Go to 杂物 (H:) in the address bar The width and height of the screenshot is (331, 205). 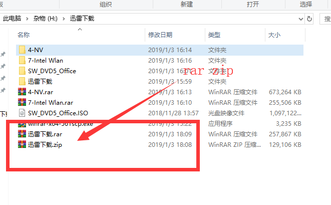[46, 19]
